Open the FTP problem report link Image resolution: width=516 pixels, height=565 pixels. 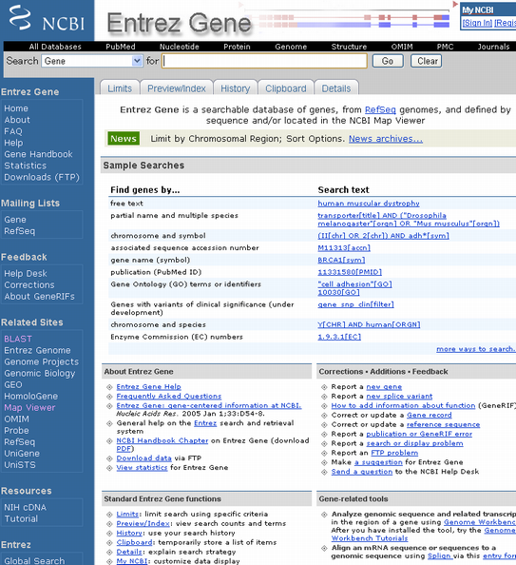pos(394,453)
